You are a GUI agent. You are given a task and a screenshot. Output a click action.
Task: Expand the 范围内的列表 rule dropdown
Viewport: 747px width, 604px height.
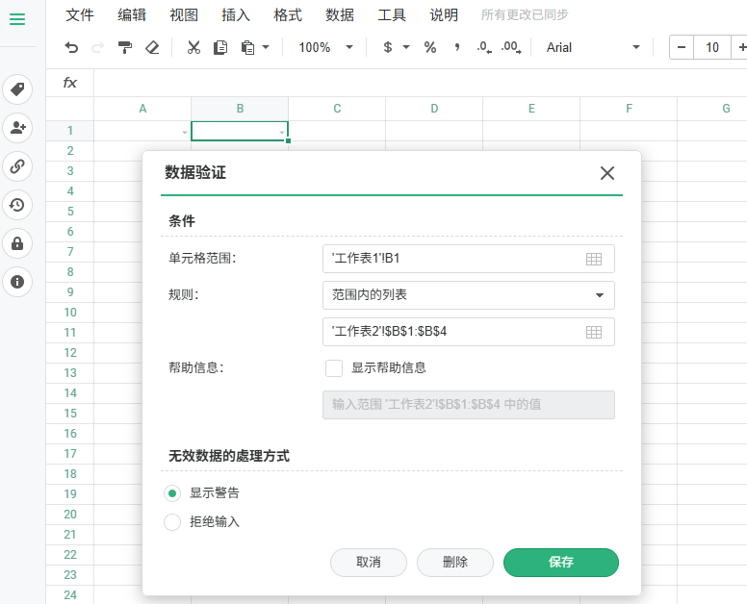coord(468,295)
